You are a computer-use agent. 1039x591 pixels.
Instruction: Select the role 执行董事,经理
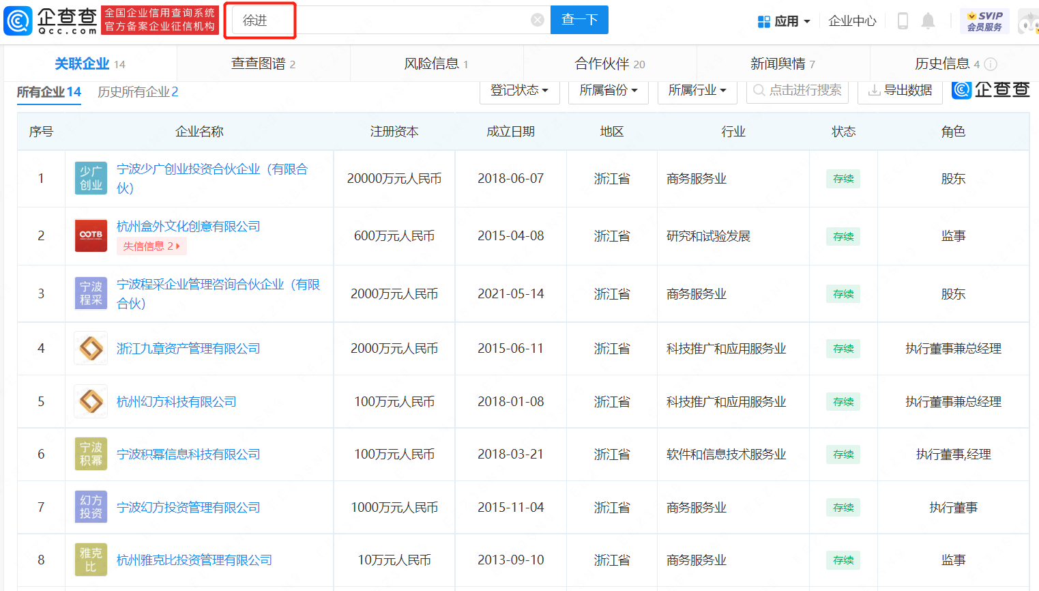[953, 455]
